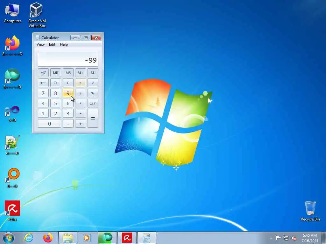Select the notepad frog desktop shortcut
This screenshot has height=244, width=326.
click(x=12, y=145)
